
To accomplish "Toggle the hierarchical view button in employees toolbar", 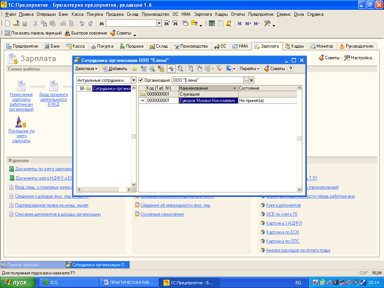I will coord(171,69).
